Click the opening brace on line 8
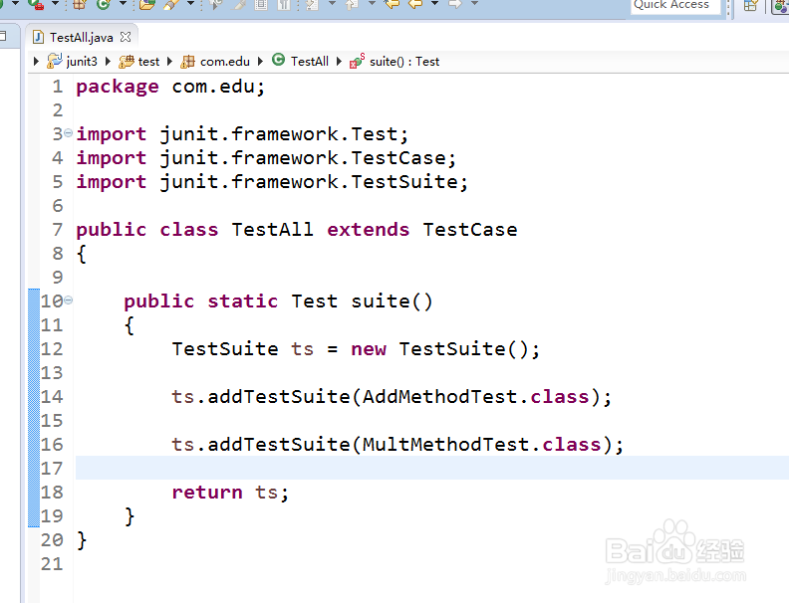Screen dimensions: 789x603 [x=82, y=254]
